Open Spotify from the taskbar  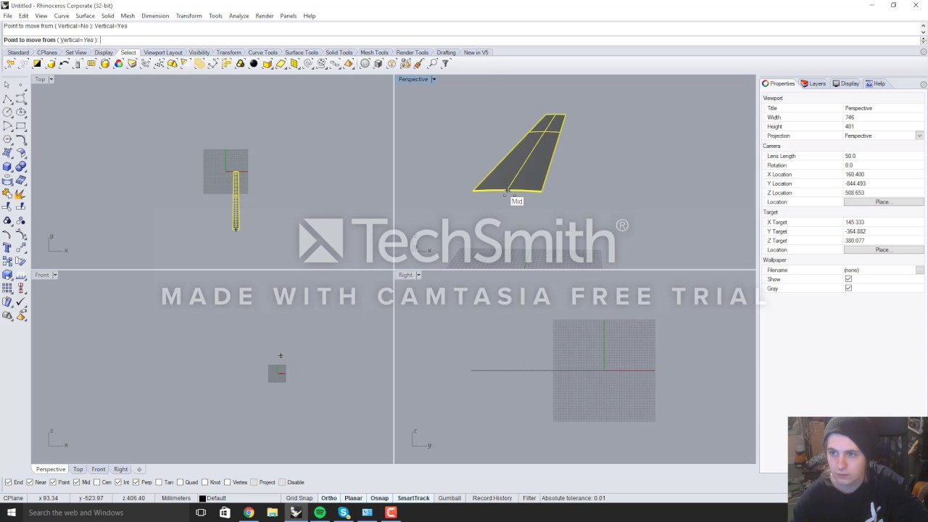(320, 513)
